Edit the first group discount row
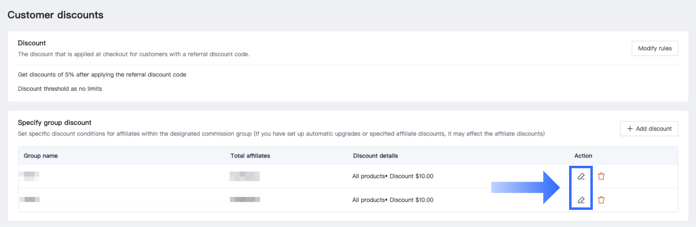 (581, 176)
